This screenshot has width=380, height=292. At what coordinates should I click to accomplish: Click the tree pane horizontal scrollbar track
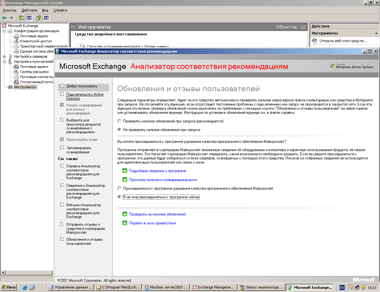click(x=29, y=273)
